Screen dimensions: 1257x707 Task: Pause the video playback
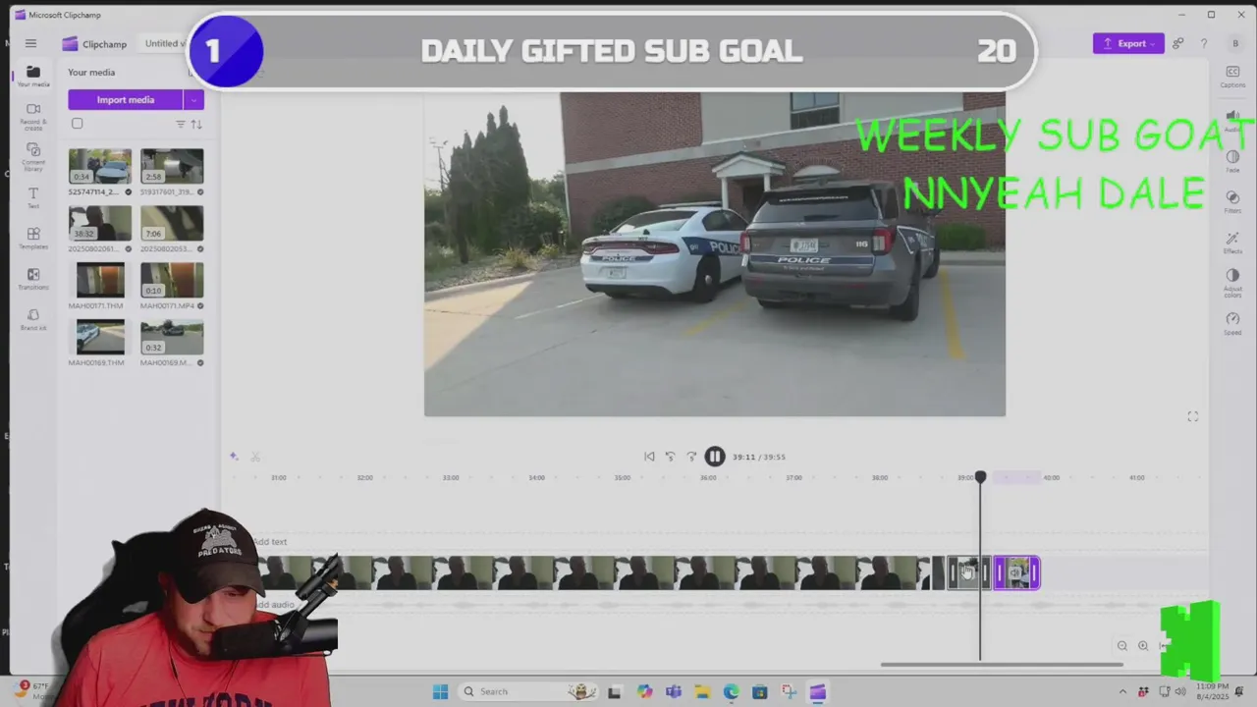tap(714, 457)
